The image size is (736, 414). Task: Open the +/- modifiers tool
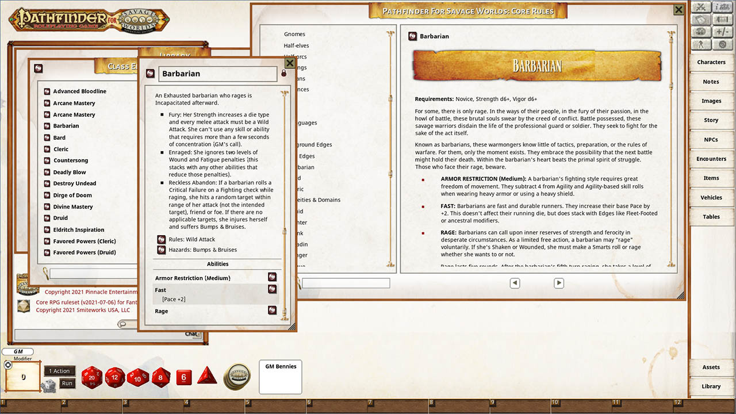pos(723,31)
